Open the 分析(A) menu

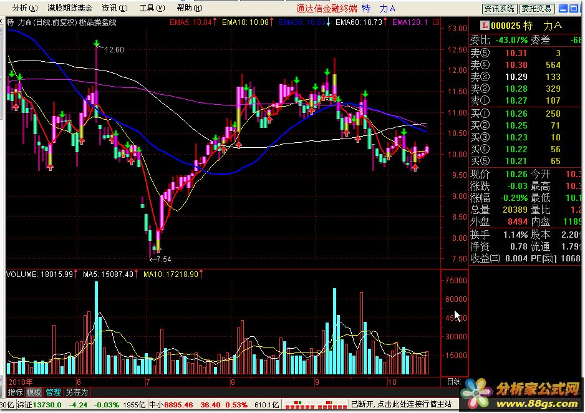24,8
